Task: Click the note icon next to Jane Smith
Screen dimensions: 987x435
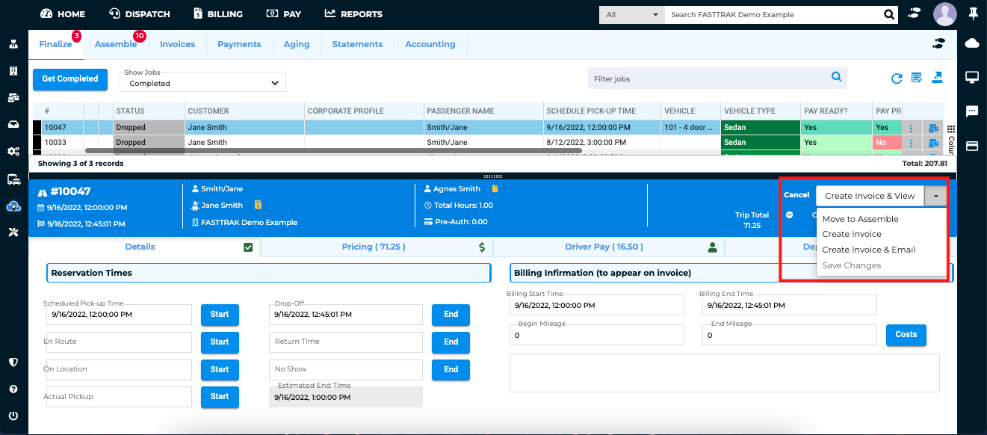Action: [258, 205]
